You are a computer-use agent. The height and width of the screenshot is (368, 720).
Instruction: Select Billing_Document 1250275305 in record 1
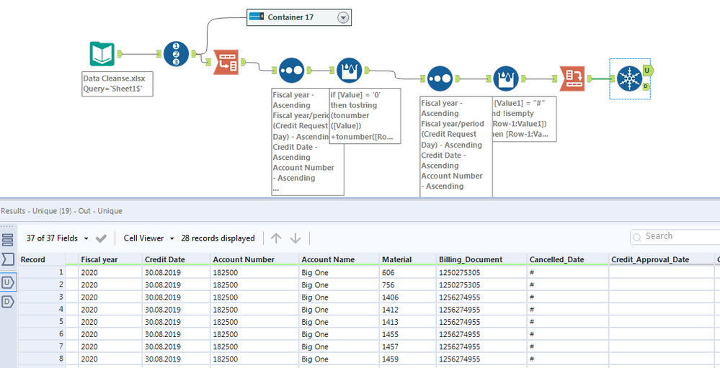(x=481, y=272)
